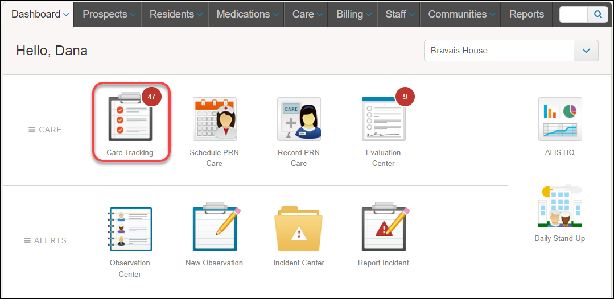Click the red 9 badge on Evaluation Center
614x299 pixels.
[405, 97]
